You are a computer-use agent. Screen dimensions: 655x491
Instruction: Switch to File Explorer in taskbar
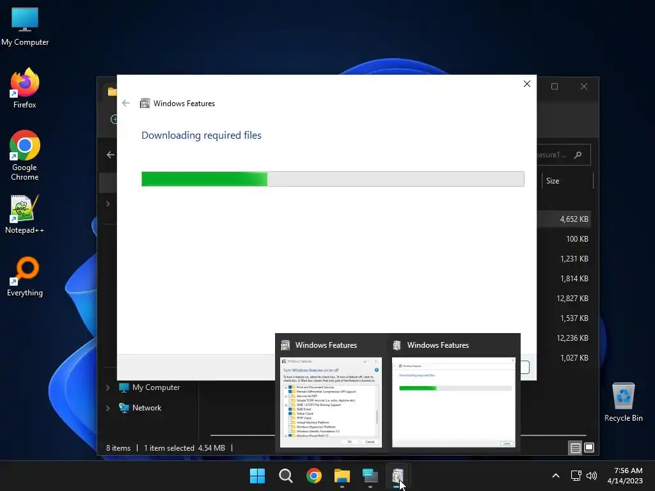pos(342,476)
